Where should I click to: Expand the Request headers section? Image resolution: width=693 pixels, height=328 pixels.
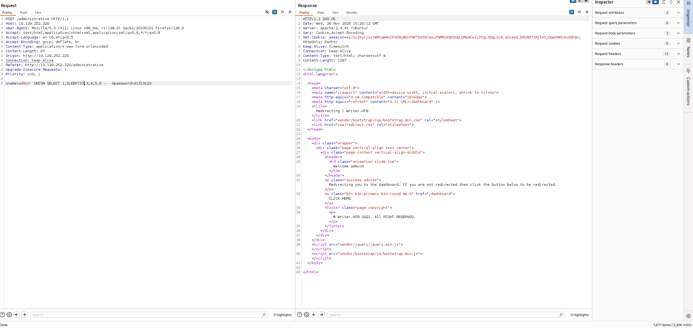coord(678,54)
